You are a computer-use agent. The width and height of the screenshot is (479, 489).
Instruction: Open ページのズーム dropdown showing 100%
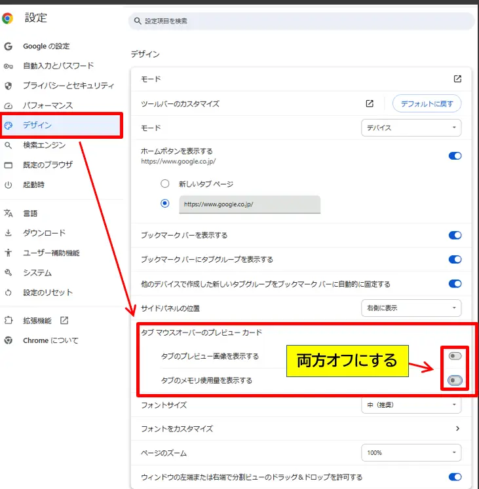tap(412, 452)
